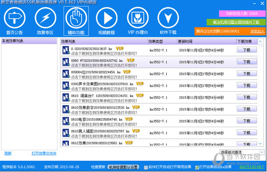Minimize the application window
The image size is (267, 172).
pos(255,4)
